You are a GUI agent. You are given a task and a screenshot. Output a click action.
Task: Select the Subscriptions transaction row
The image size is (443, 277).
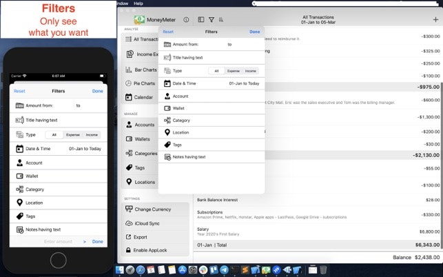tap(318, 214)
